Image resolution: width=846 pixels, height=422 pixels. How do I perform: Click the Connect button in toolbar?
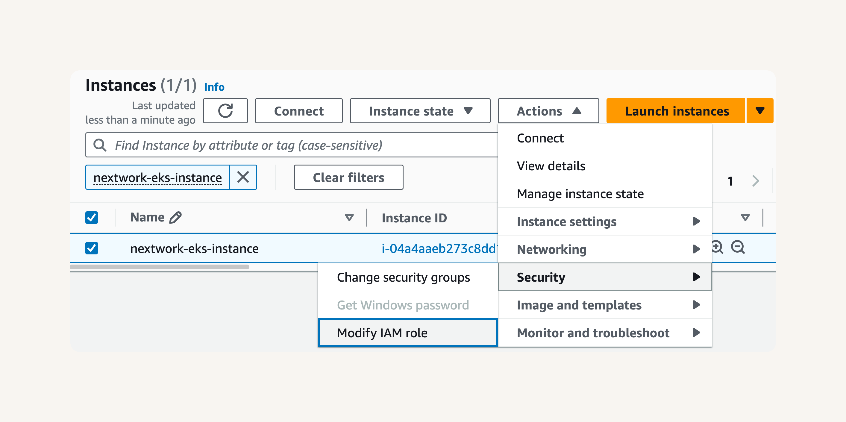[x=298, y=111]
